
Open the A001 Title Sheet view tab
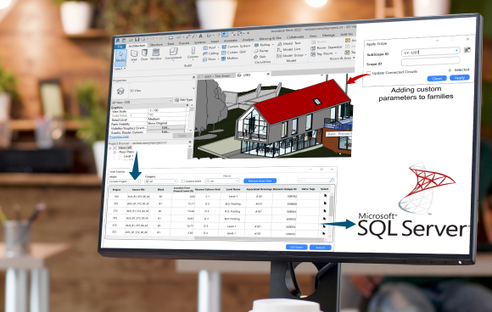[x=216, y=76]
